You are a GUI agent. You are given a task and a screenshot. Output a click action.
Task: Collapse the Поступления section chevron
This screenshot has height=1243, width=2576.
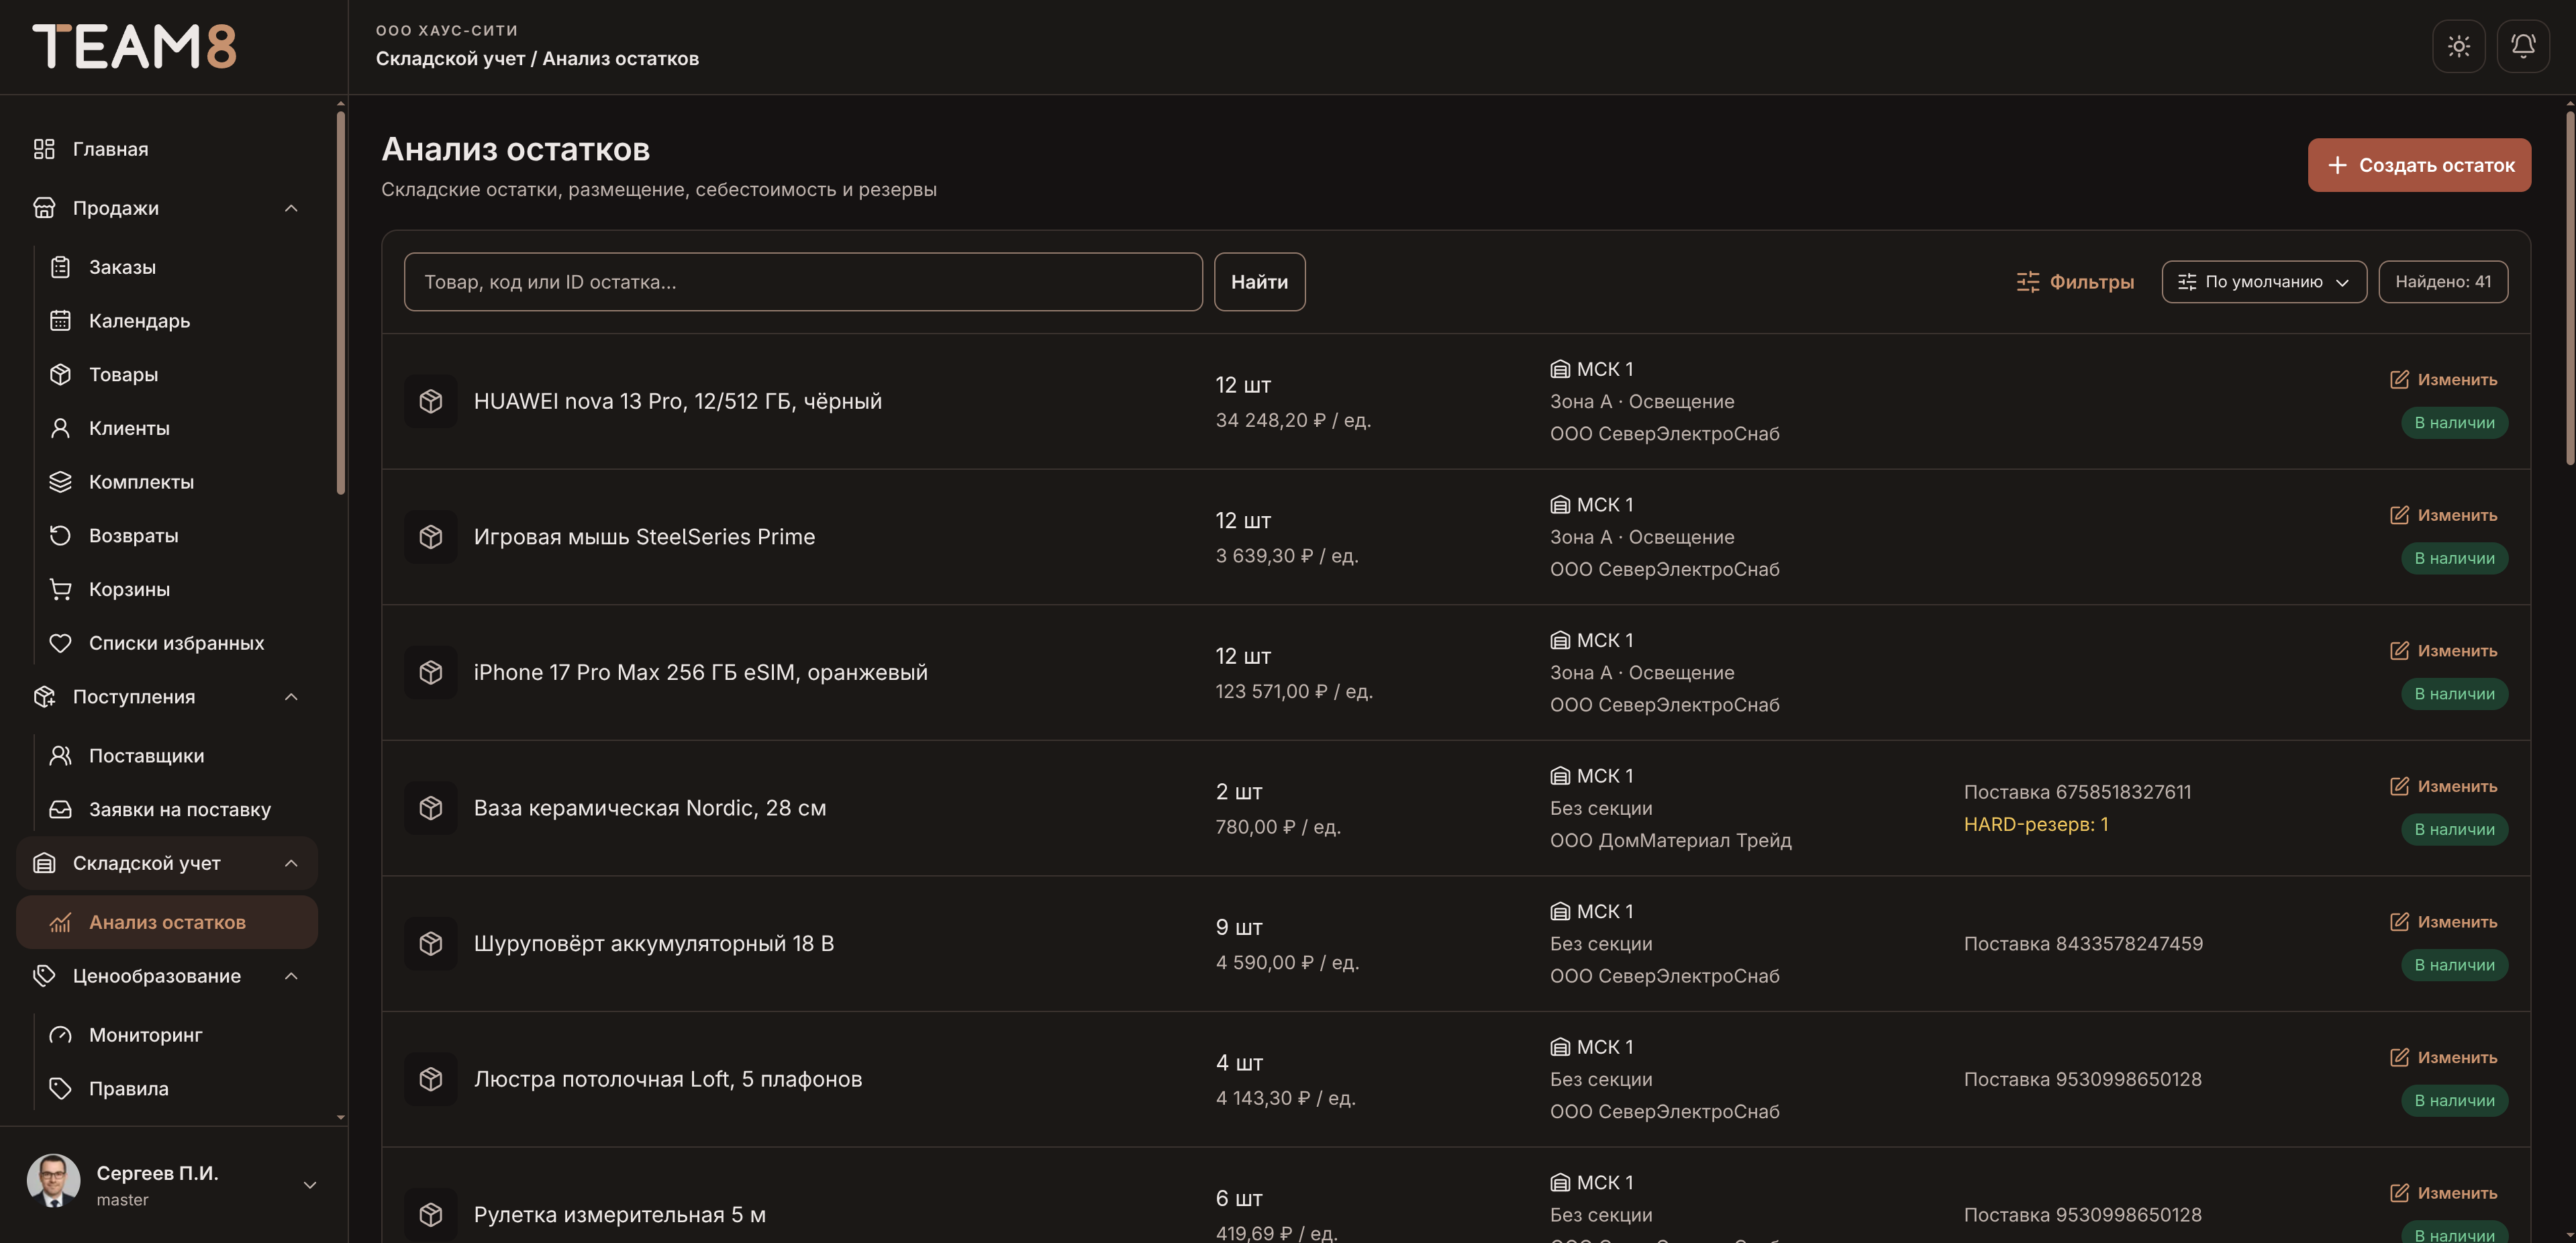pyautogui.click(x=291, y=697)
